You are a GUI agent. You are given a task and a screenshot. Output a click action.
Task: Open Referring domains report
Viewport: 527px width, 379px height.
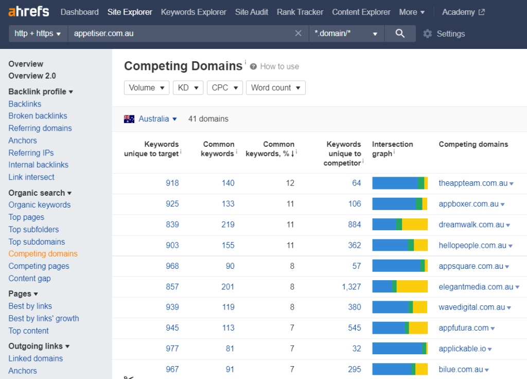click(x=40, y=128)
